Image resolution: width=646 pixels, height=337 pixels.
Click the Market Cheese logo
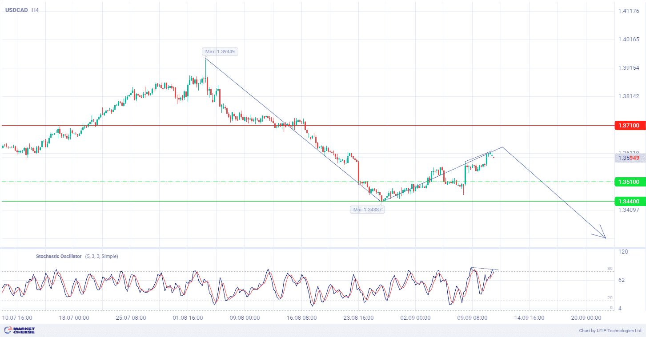pyautogui.click(x=19, y=330)
